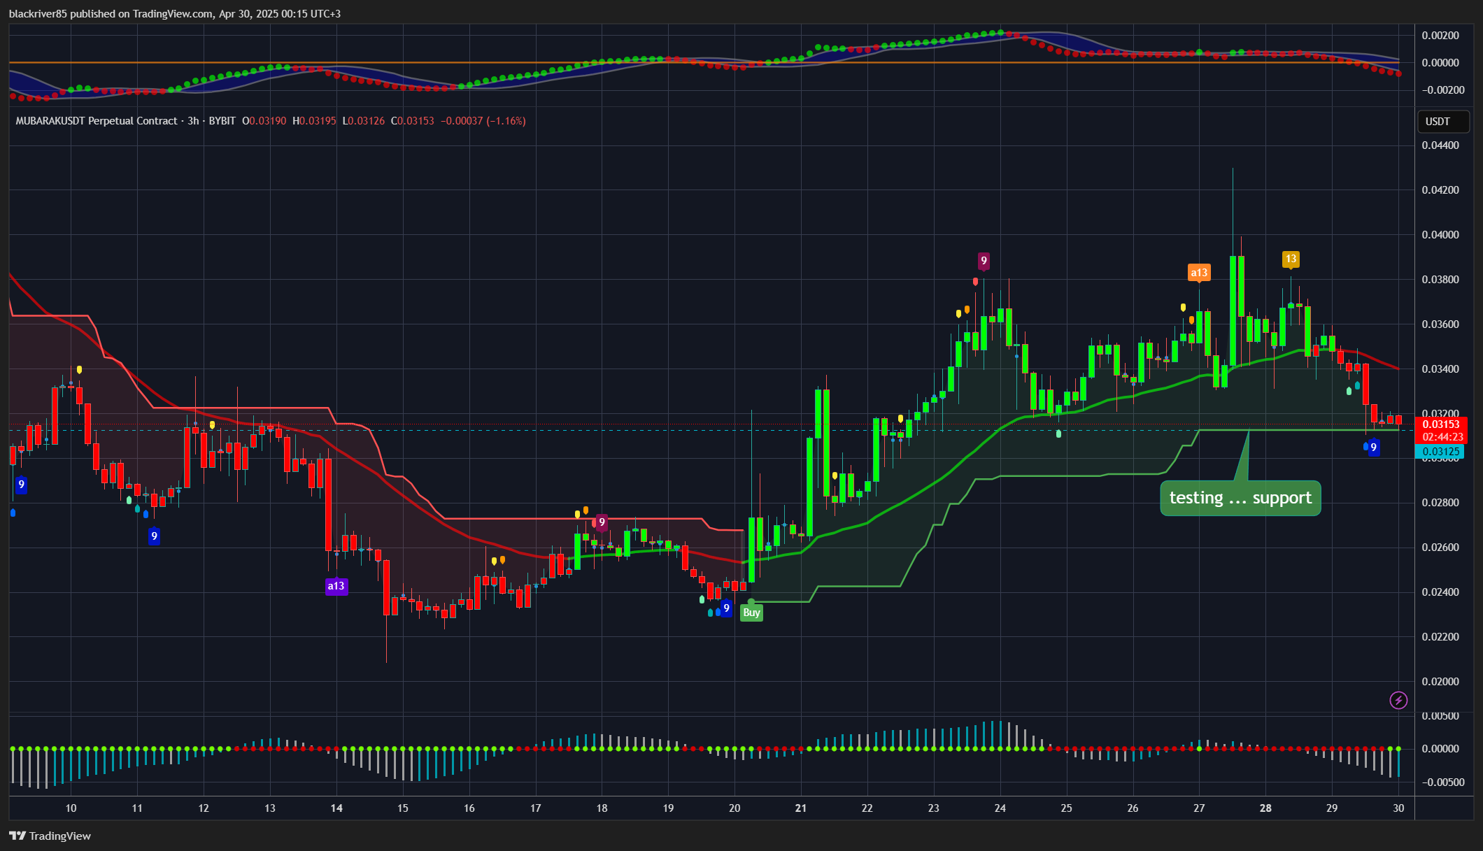Screen dimensions: 1483x851
Task: Click the bold 21 date on the time axis
Action: 801,808
